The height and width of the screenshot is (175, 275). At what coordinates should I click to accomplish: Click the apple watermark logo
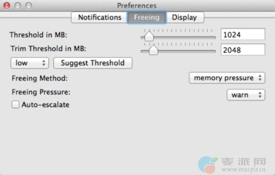tap(208, 165)
